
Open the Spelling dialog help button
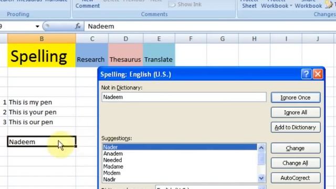tap(306, 74)
